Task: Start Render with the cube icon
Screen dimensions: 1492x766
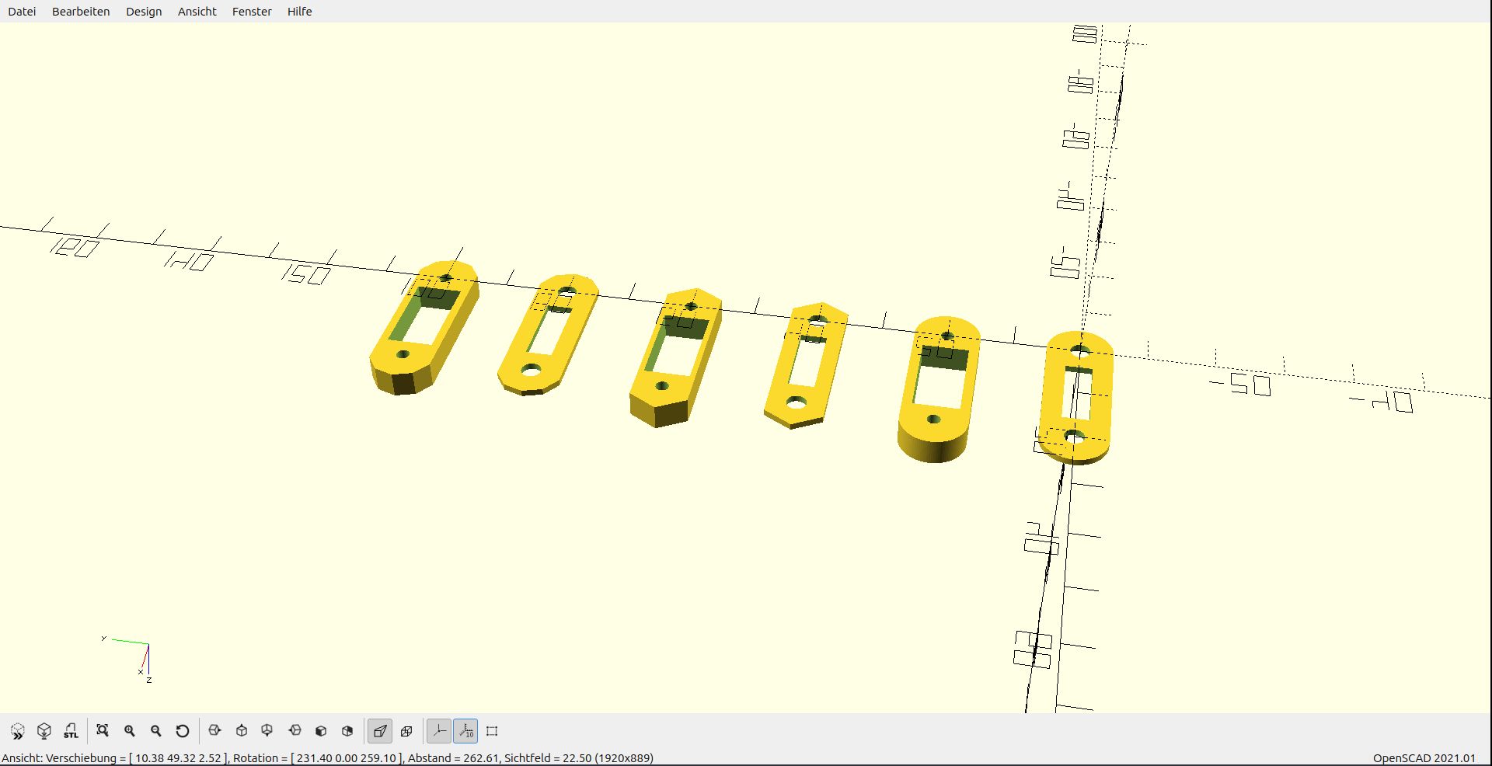Action: (44, 731)
